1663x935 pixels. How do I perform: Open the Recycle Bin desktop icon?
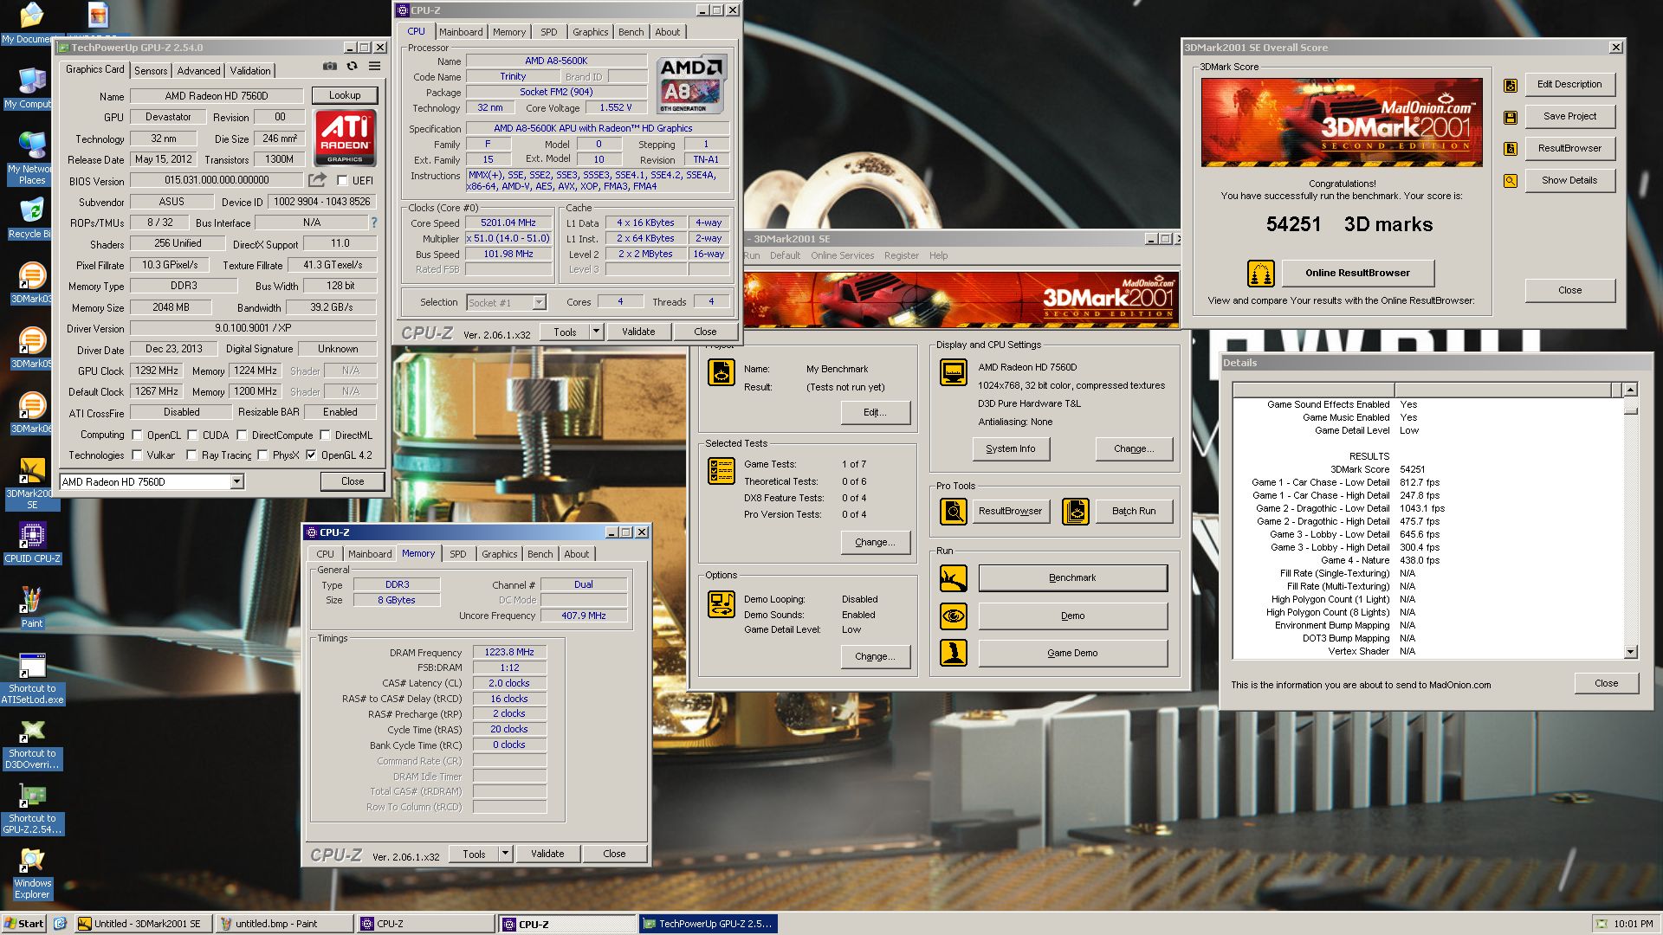(x=32, y=218)
